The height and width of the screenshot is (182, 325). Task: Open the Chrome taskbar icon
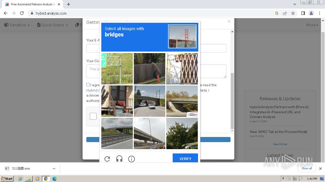pyautogui.click(x=46, y=179)
